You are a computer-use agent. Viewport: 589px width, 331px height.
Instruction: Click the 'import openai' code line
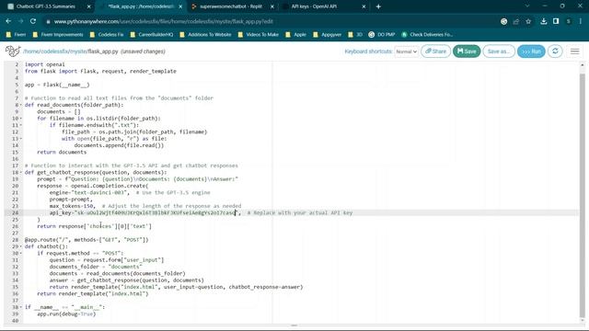pos(45,64)
